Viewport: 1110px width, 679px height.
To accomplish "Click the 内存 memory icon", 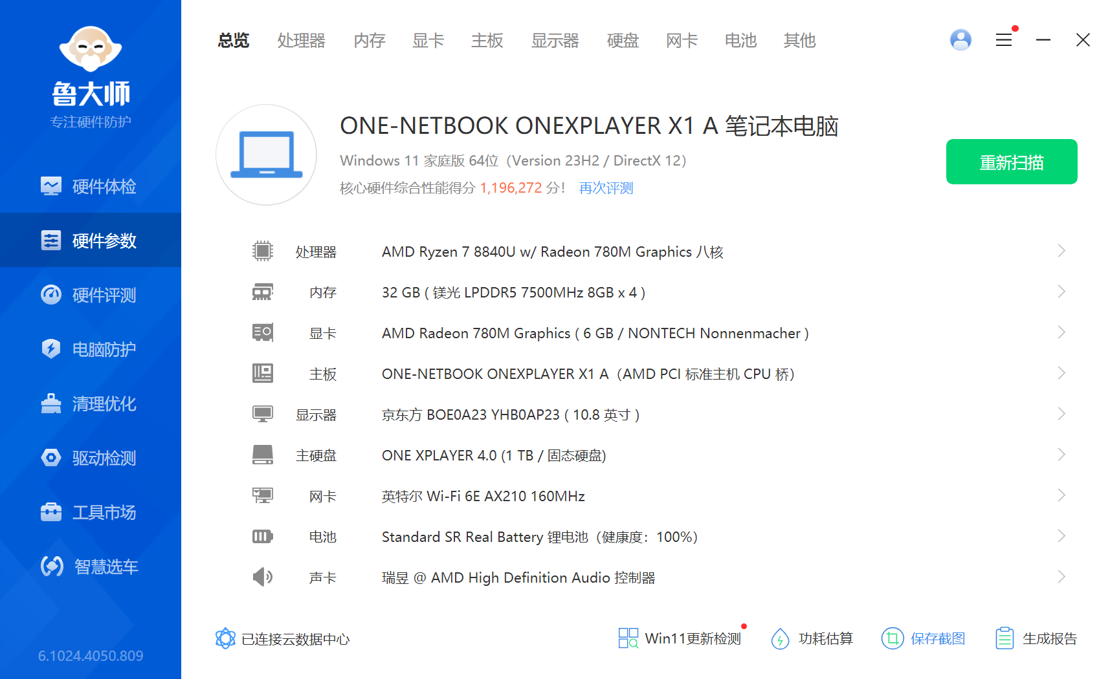I will tap(263, 292).
